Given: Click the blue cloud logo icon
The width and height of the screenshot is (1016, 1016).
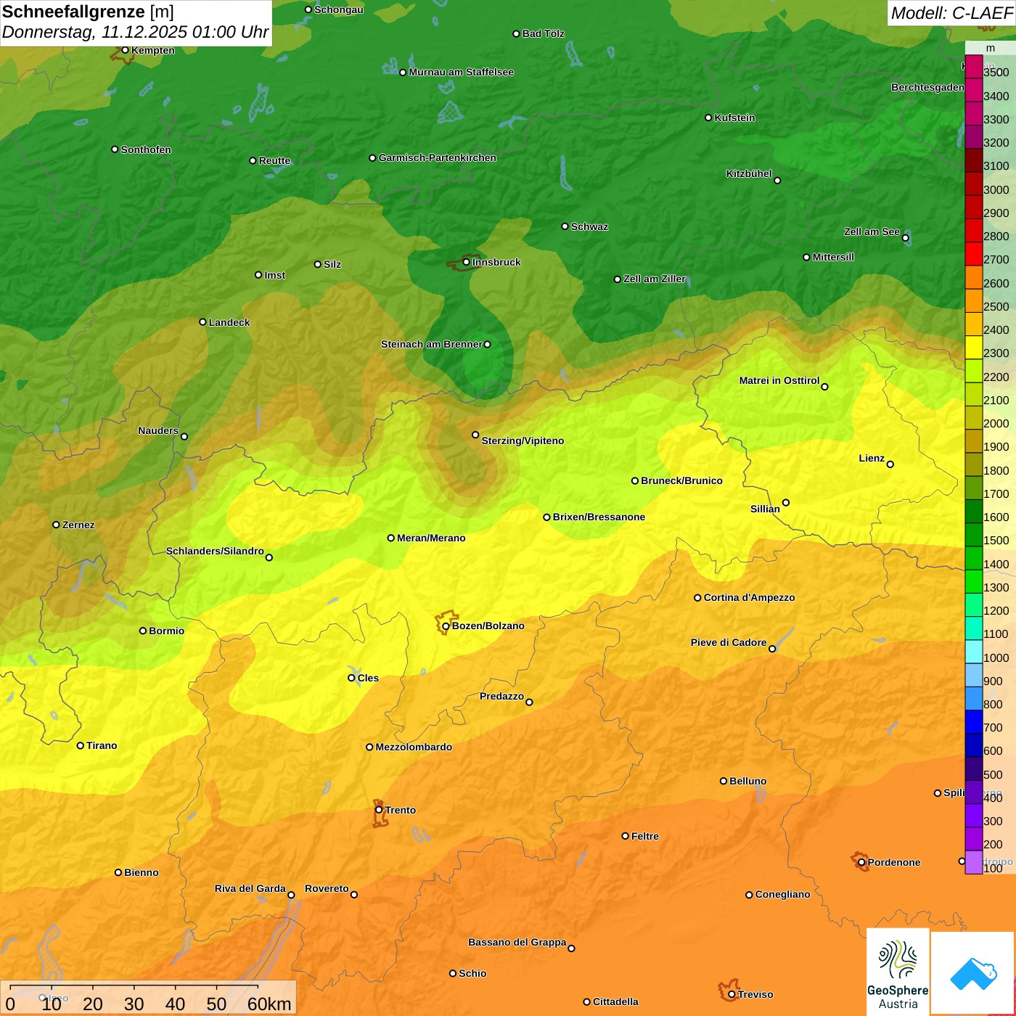Looking at the screenshot, I should coord(972,973).
